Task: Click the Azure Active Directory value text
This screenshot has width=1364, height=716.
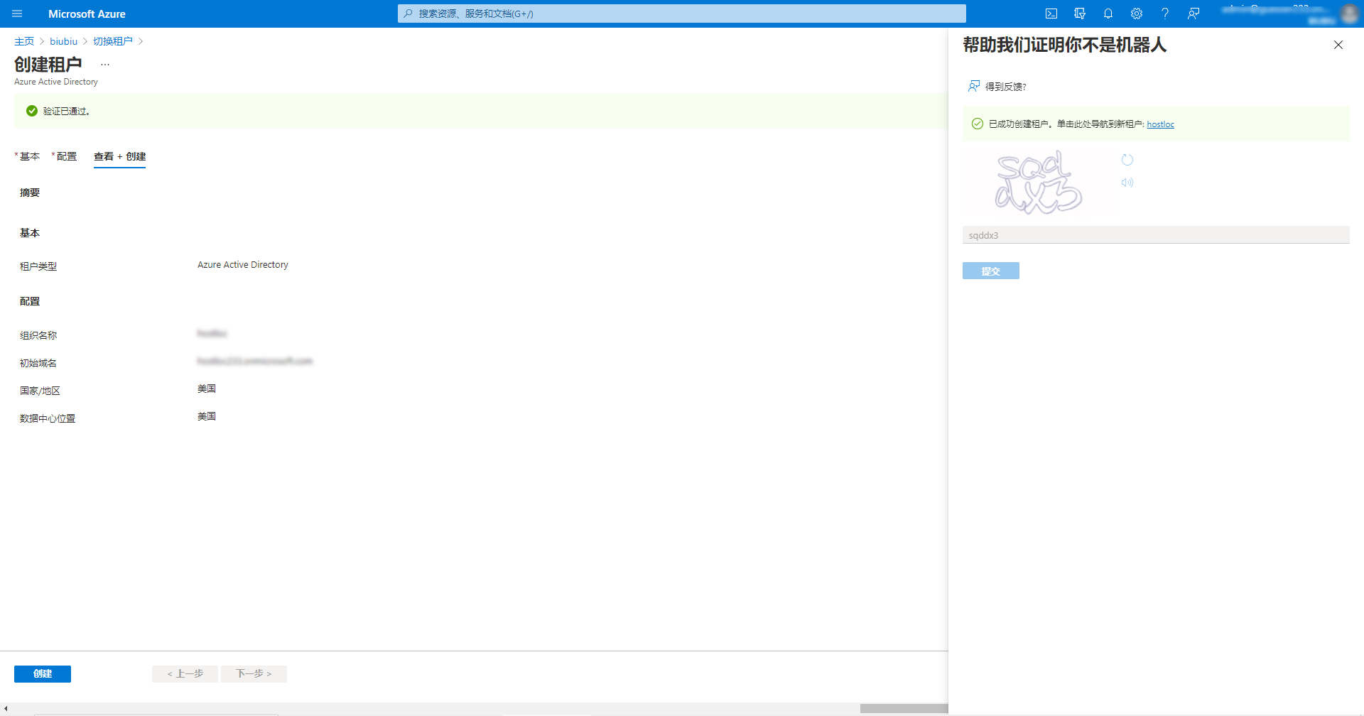Action: coord(243,265)
